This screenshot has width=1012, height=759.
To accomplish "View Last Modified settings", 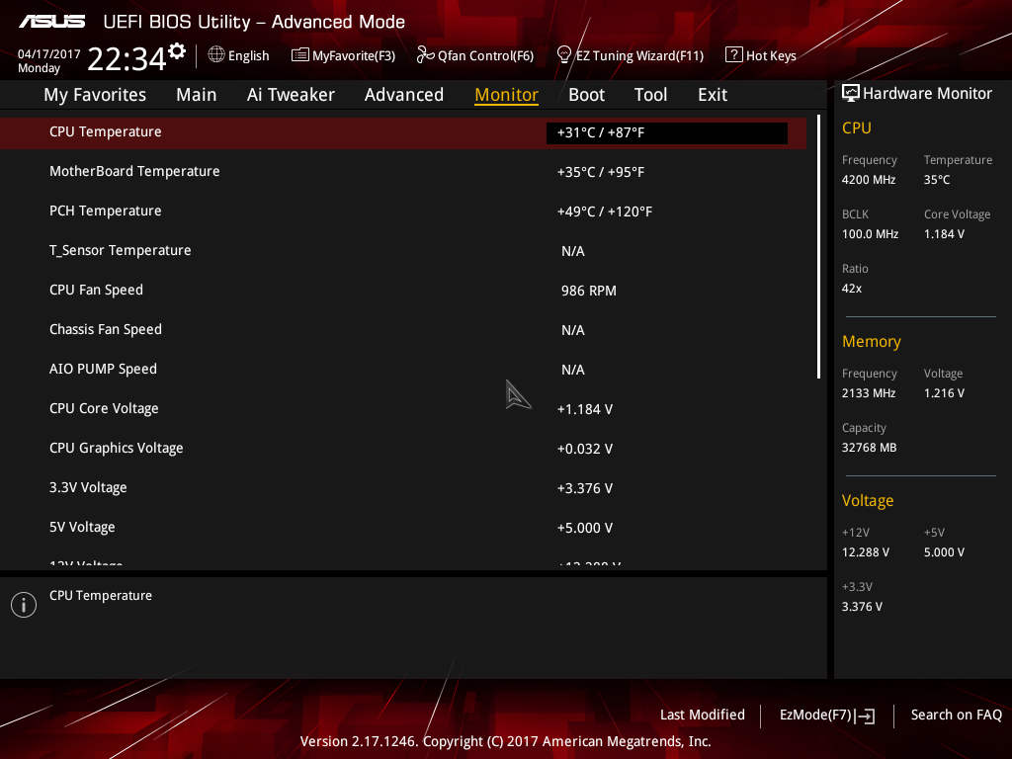I will click(x=703, y=715).
